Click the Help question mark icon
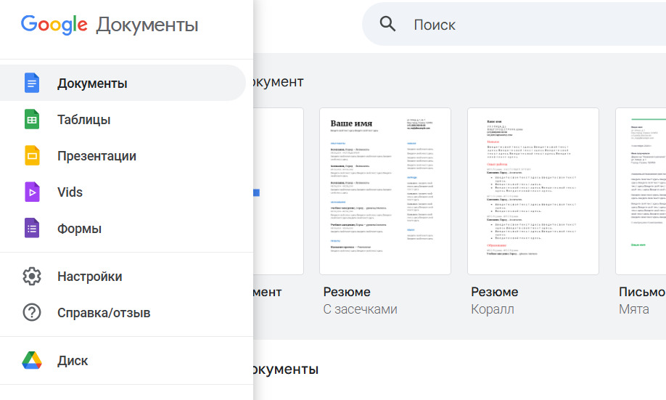 [x=32, y=313]
